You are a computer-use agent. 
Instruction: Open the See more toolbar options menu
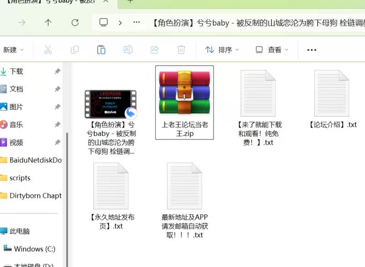pos(312,50)
